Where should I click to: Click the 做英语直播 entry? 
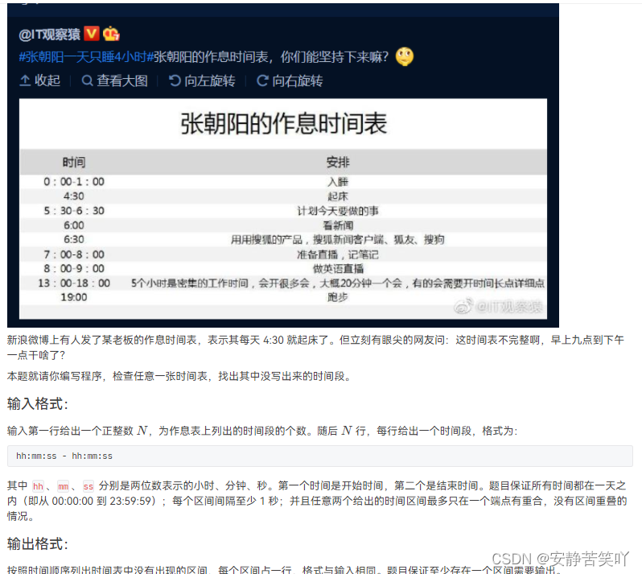click(x=338, y=269)
